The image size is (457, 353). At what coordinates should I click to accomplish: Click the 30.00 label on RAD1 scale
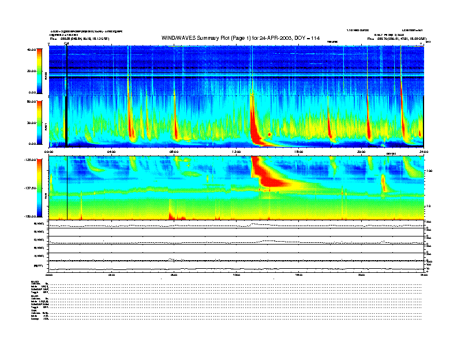(31, 123)
